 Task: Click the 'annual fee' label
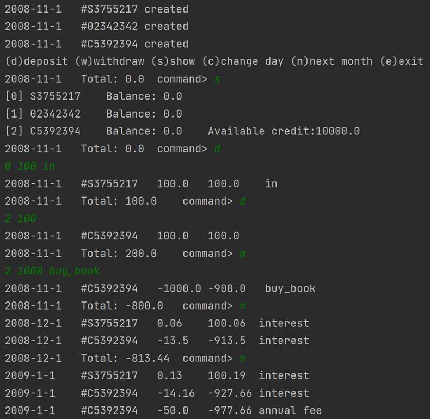point(290,410)
